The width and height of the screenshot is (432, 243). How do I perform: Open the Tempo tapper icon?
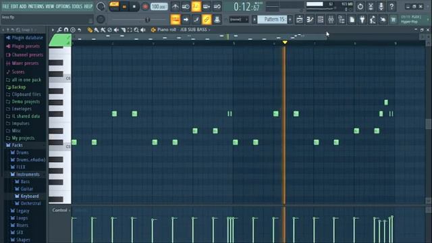pyautogui.click(x=373, y=20)
